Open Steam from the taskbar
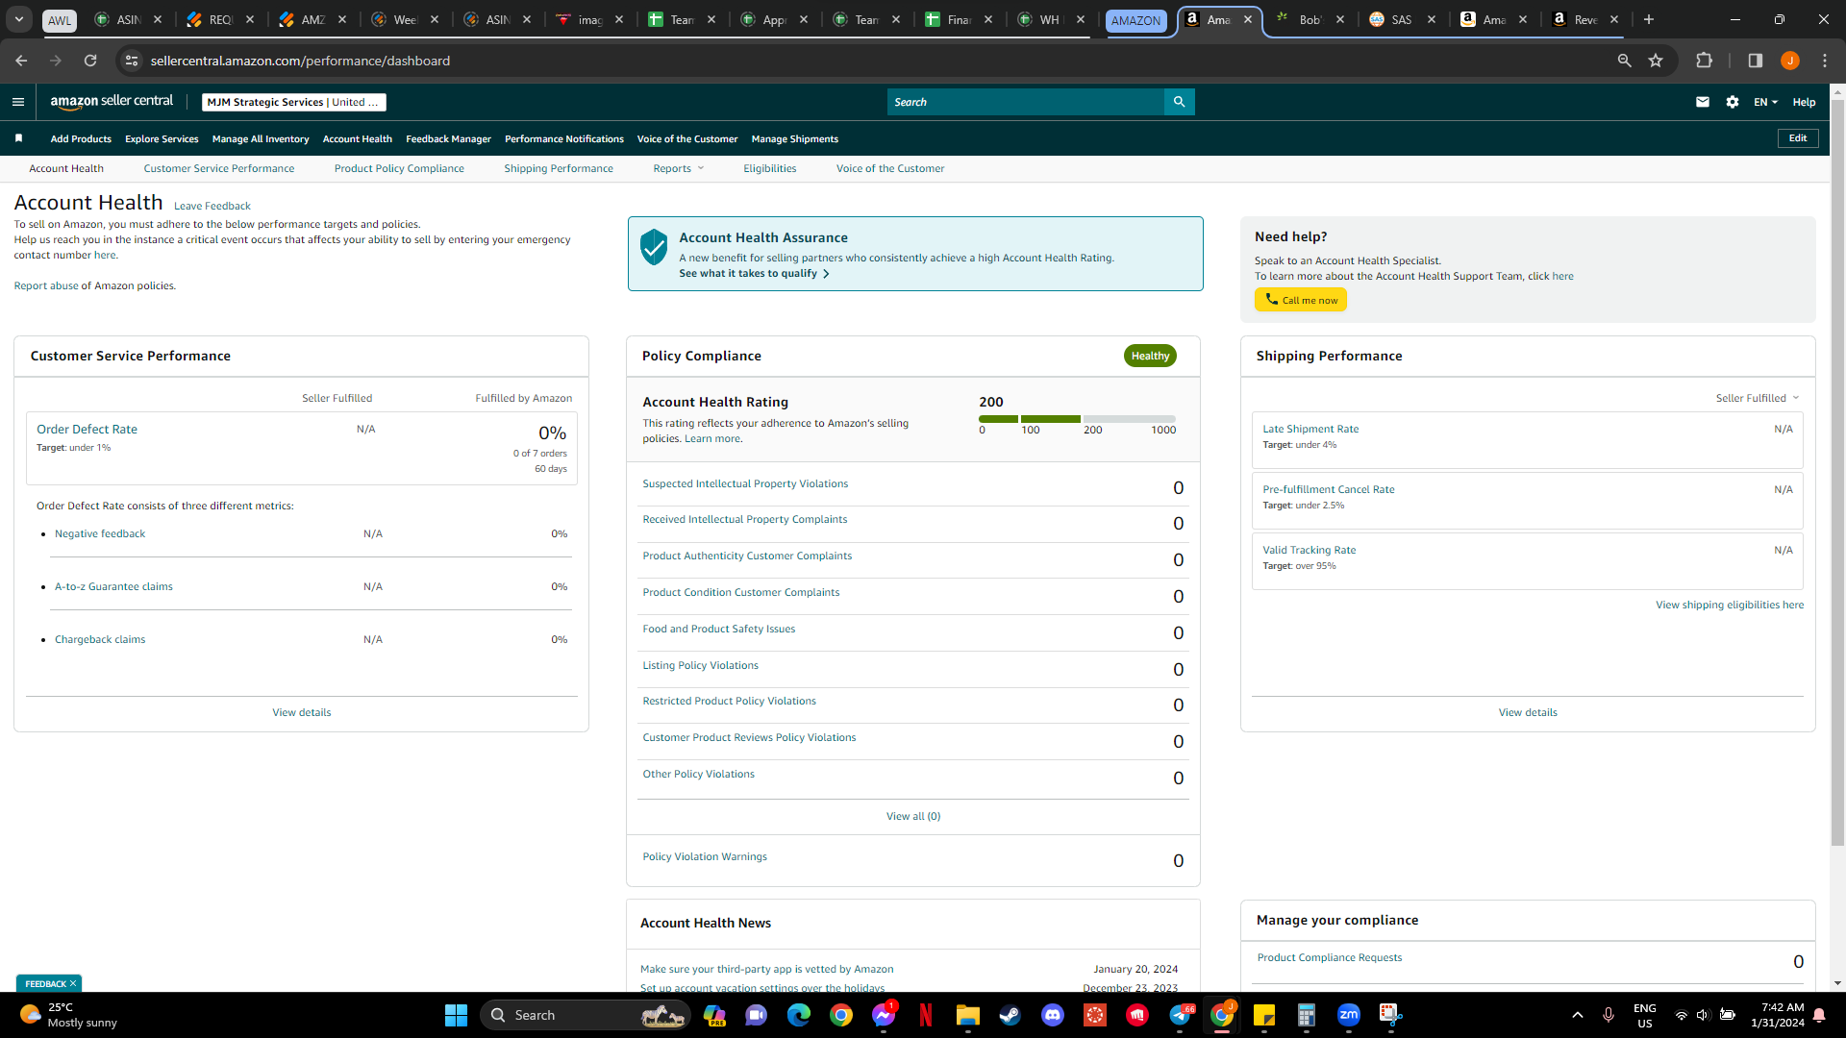 click(1010, 1015)
